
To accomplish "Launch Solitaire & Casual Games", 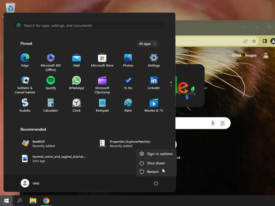I will click(25, 85).
